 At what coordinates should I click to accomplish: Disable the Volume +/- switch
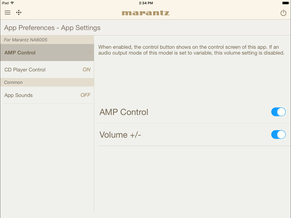[x=278, y=135]
